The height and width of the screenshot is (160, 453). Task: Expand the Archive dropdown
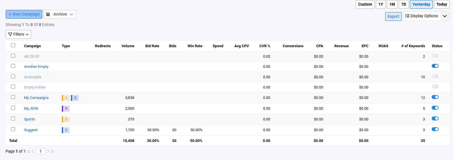tap(60, 14)
